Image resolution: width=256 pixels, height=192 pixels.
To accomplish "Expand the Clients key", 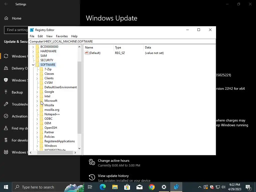I will coord(37,78).
